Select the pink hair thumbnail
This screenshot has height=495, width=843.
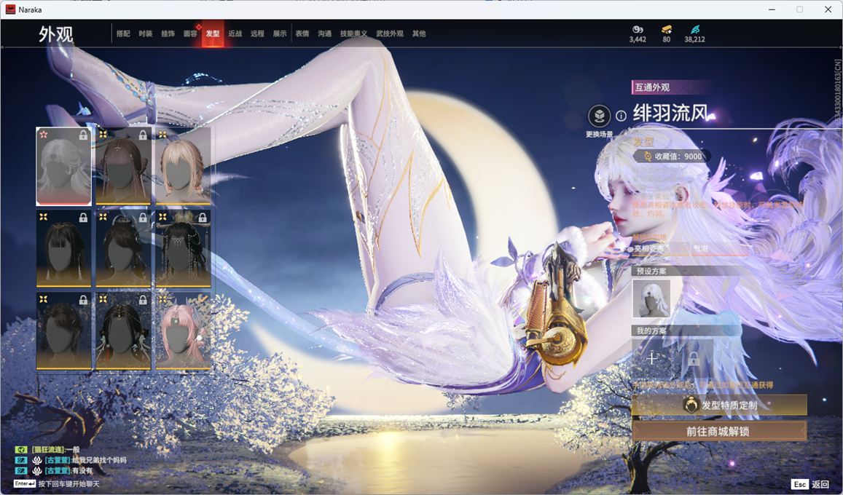pos(183,331)
